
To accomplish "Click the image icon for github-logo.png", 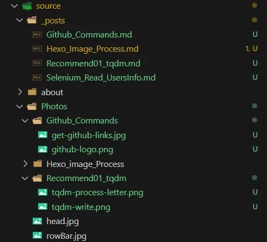I will pyautogui.click(x=42, y=150).
